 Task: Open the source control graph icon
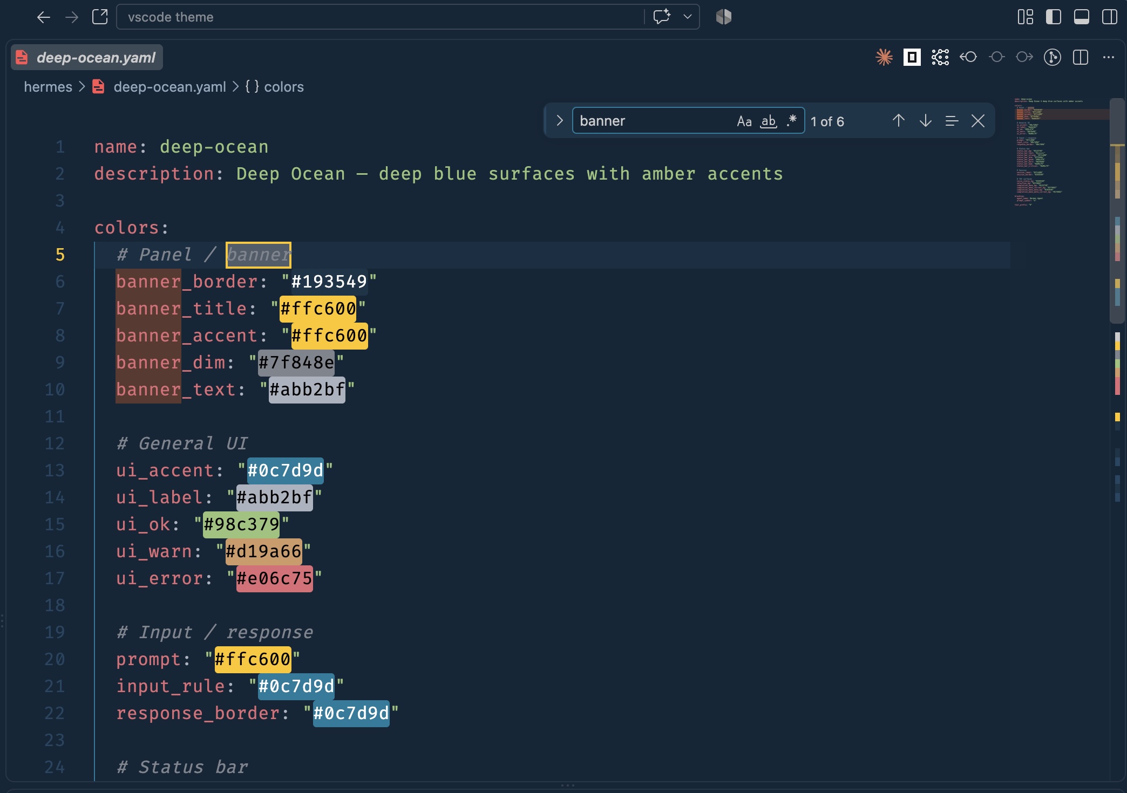pyautogui.click(x=1053, y=57)
